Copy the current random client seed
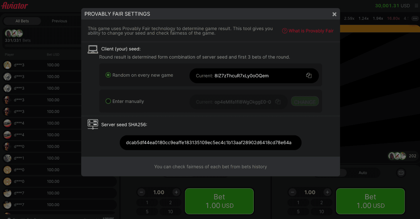Screen dimensions: 420x219 [309, 75]
